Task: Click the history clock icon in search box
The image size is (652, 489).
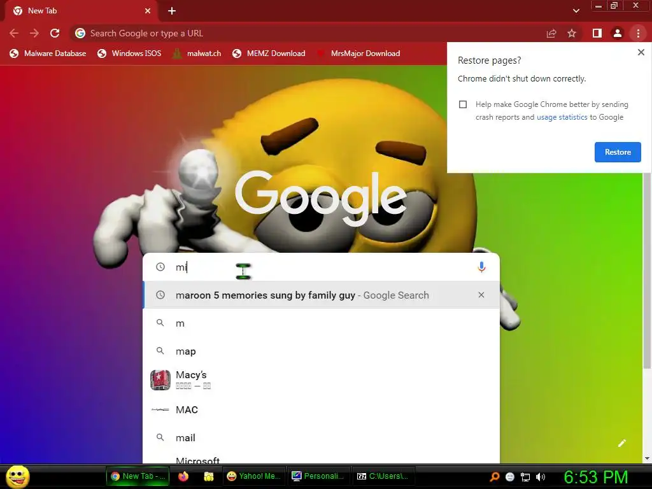Action: (160, 267)
